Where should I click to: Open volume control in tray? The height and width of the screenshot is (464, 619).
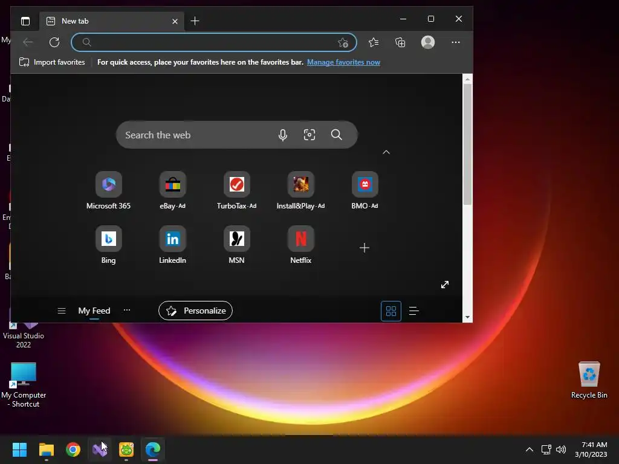coord(560,449)
